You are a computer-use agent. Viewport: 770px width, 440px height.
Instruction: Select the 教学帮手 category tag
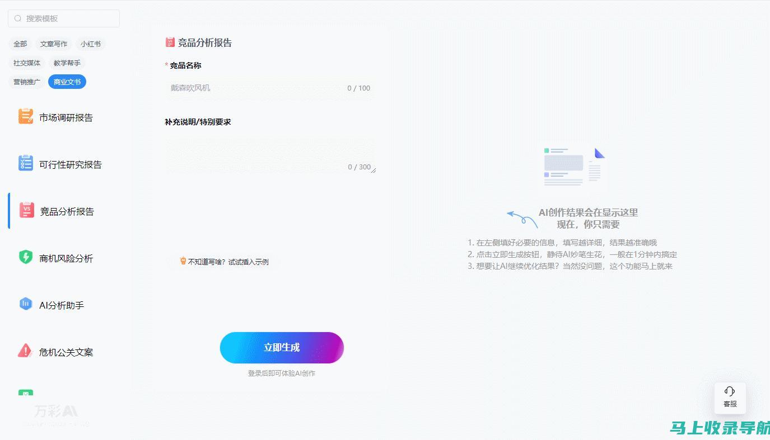(67, 63)
